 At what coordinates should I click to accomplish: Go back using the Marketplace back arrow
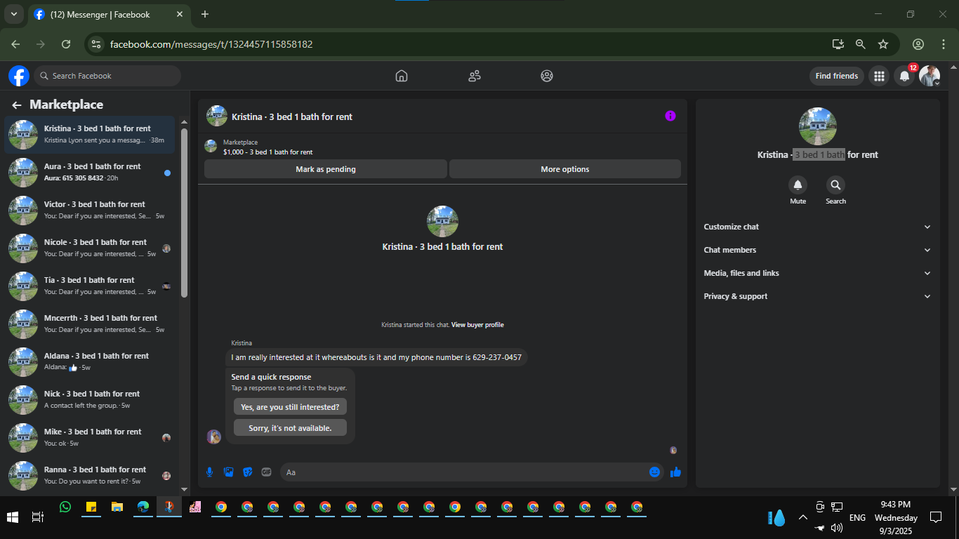pos(17,105)
